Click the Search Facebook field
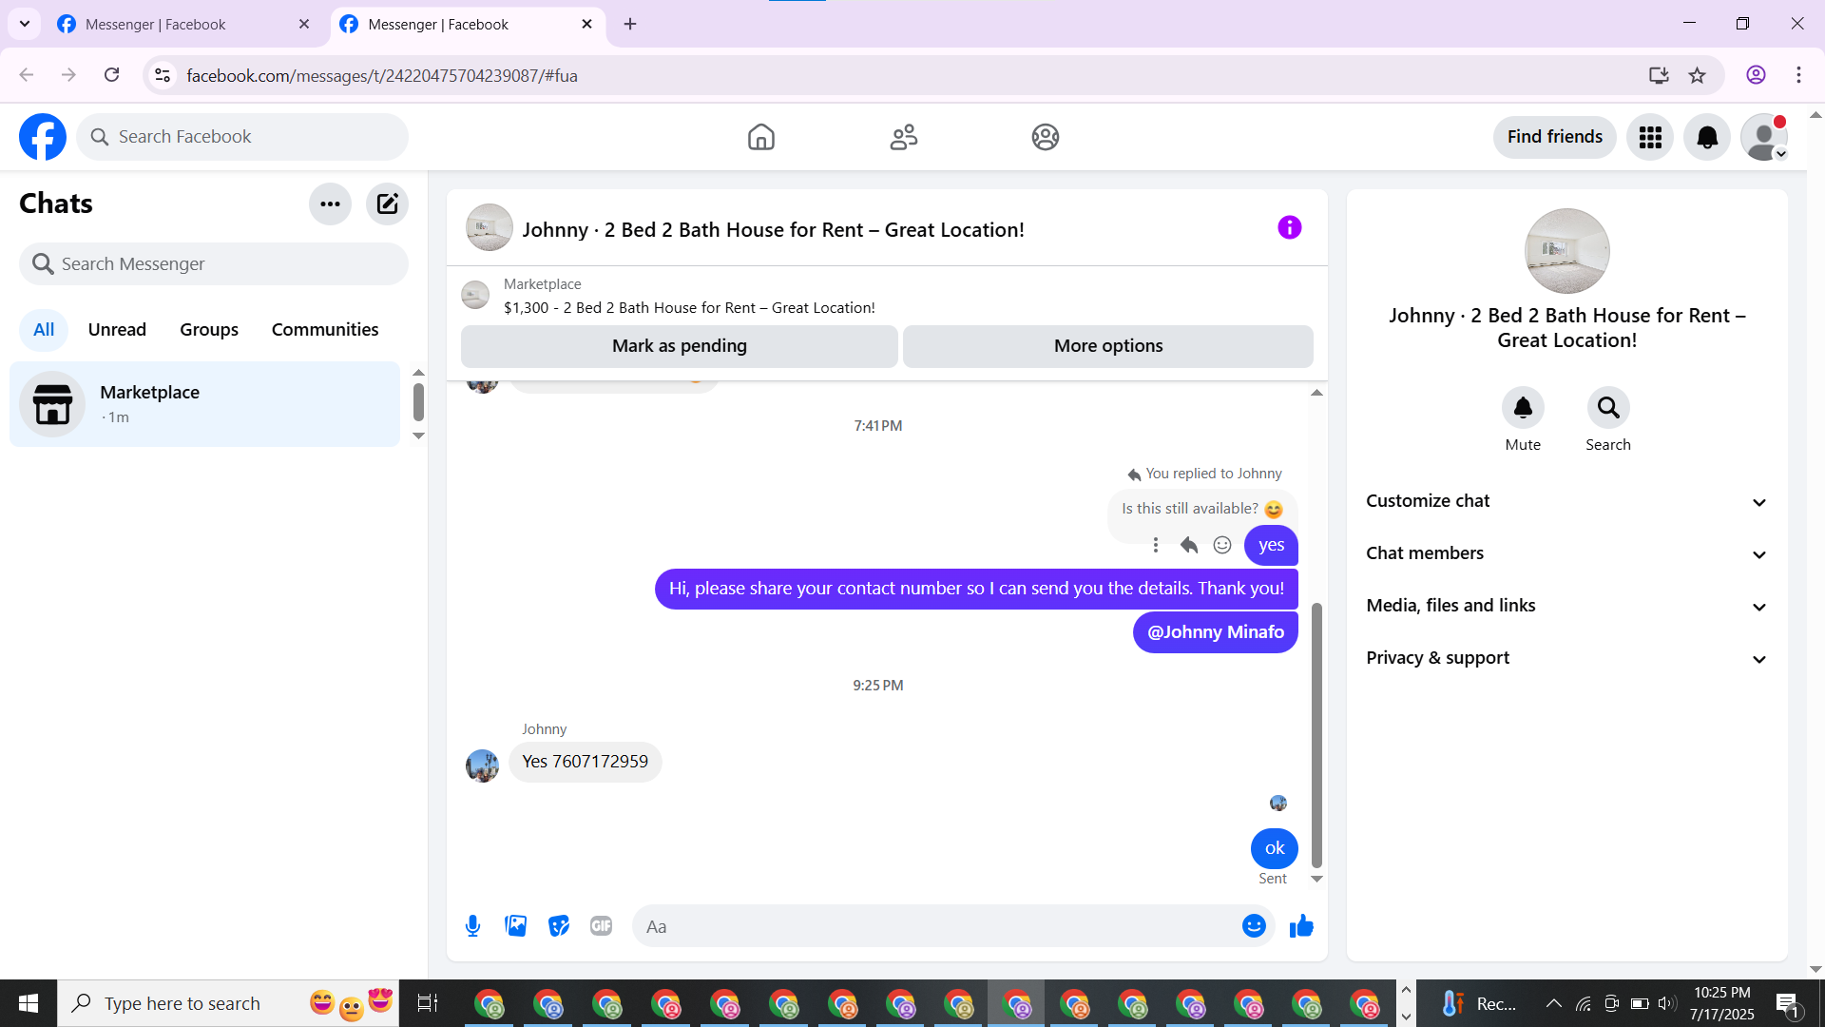Screen dimensions: 1825x1027 point(242,137)
